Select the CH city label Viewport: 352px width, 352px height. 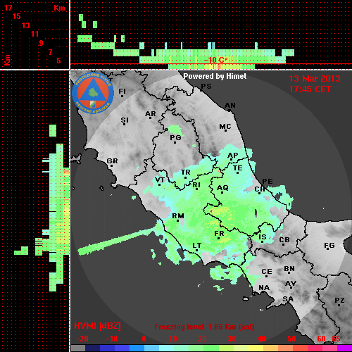[260, 189]
